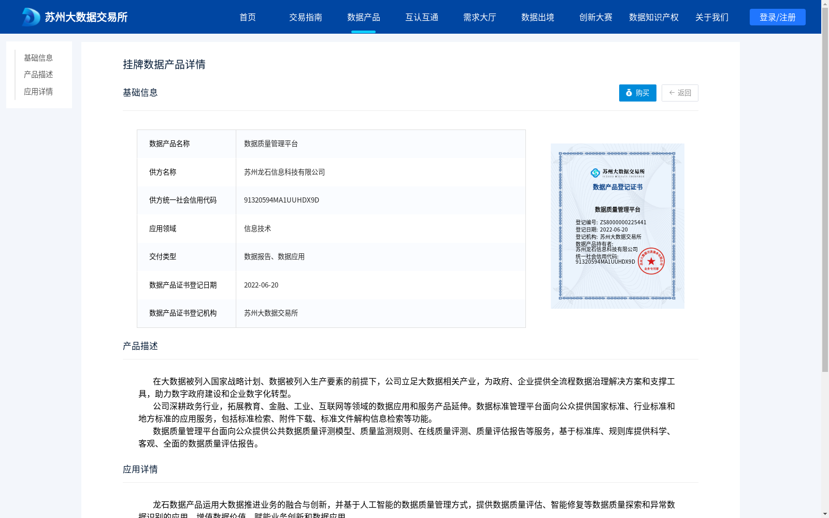829x518 pixels.
Task: Select supplier 苏州龙石信息科技有限公司 cell
Action: click(x=381, y=172)
